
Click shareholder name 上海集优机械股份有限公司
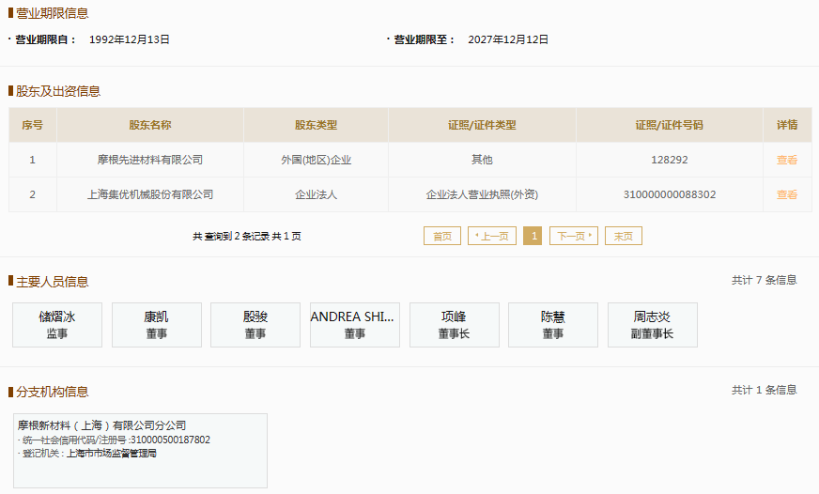coord(150,194)
